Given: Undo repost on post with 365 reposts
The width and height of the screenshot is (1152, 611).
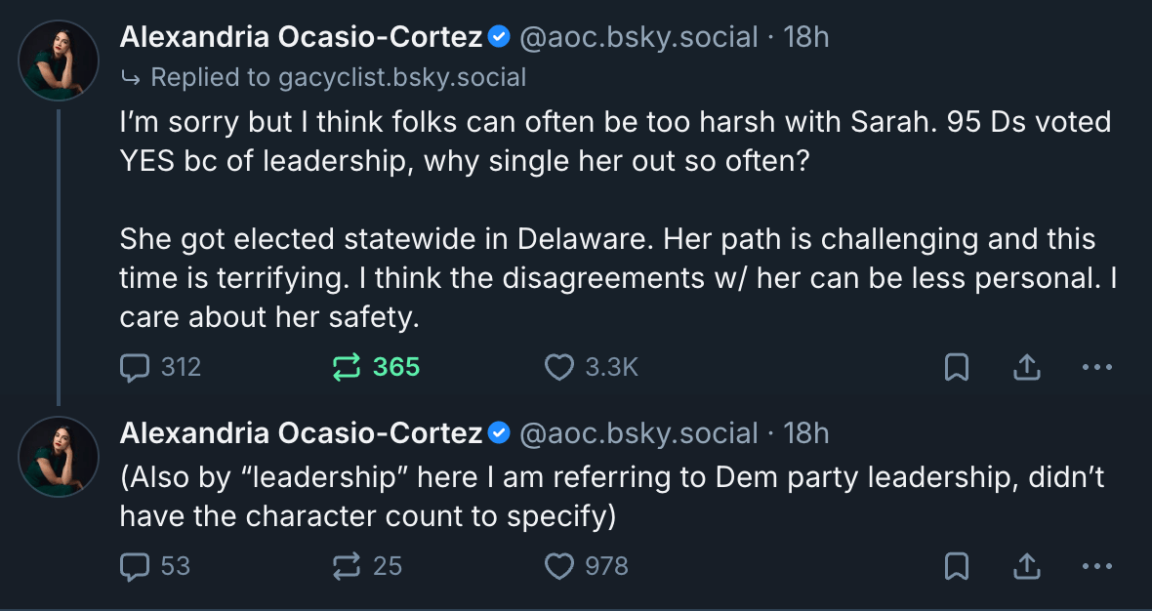Looking at the screenshot, I should pos(347,367).
